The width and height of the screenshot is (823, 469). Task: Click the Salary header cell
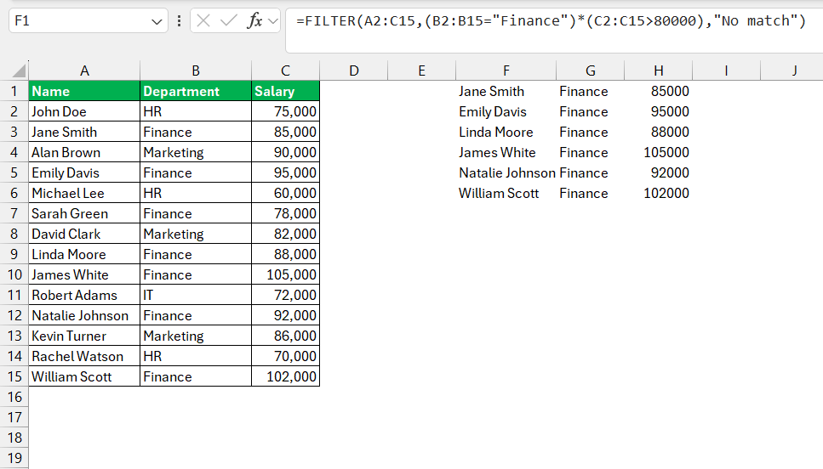(285, 91)
